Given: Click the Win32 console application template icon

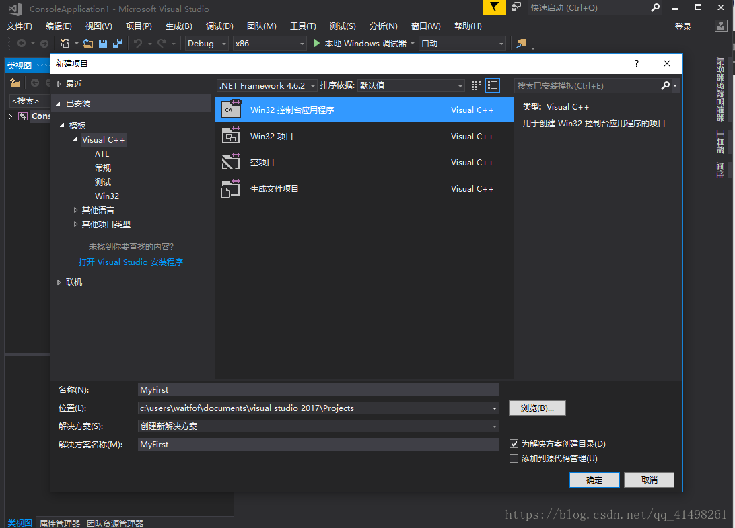Looking at the screenshot, I should [x=231, y=110].
